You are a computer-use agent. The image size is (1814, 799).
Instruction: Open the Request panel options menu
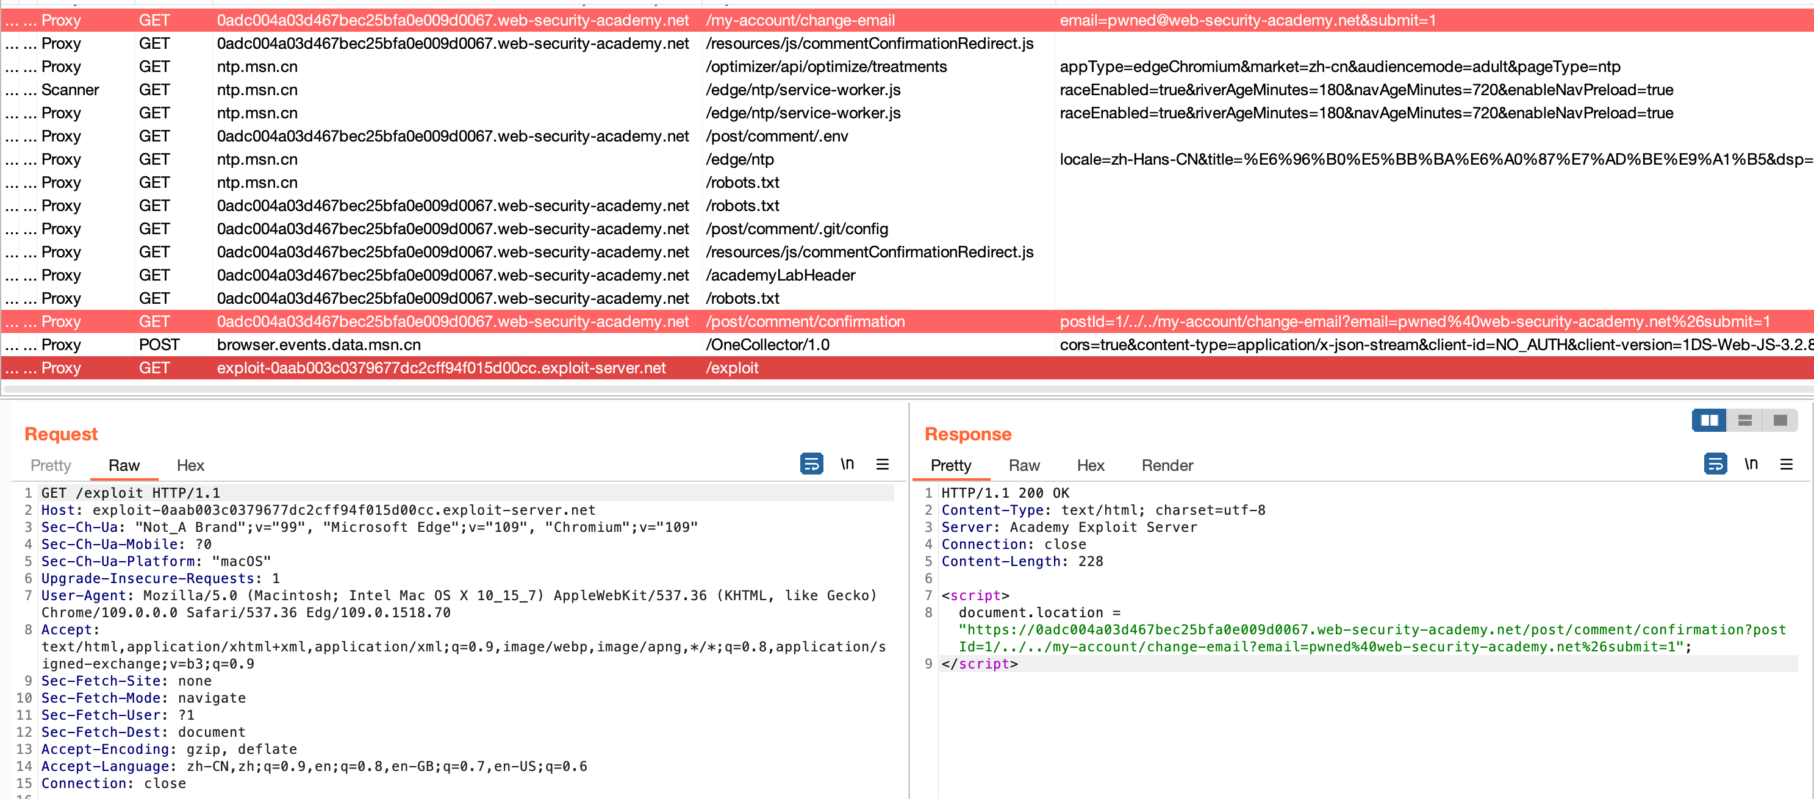point(883,464)
